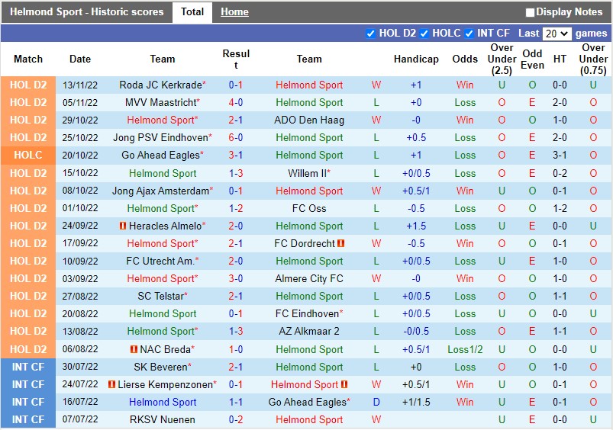Open Go Ahead Eagles link in HOLC row

click(x=160, y=155)
